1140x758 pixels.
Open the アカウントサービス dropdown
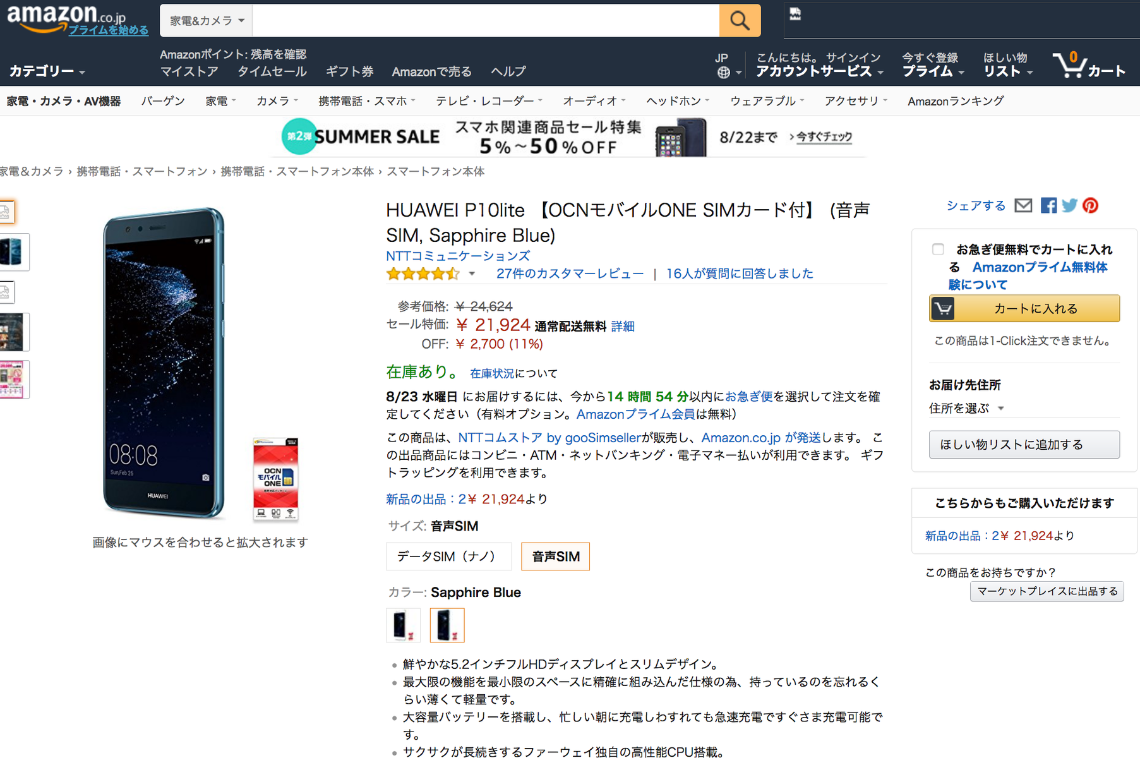pyautogui.click(x=820, y=71)
